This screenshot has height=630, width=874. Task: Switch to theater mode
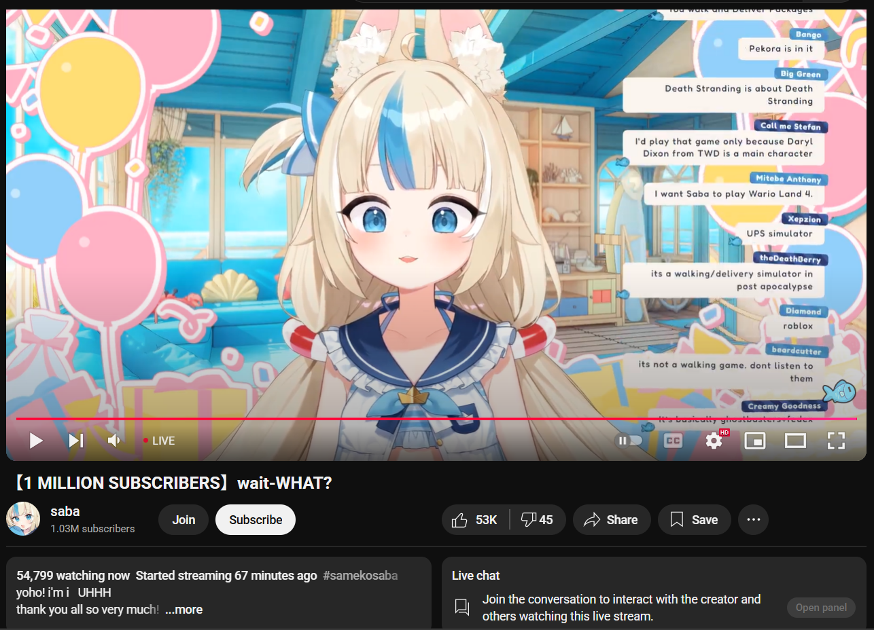point(795,441)
